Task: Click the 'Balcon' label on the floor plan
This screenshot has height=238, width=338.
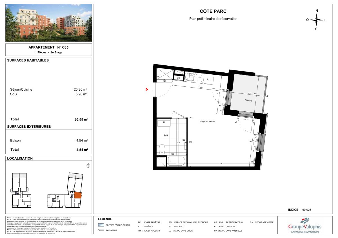Action: coord(248,100)
